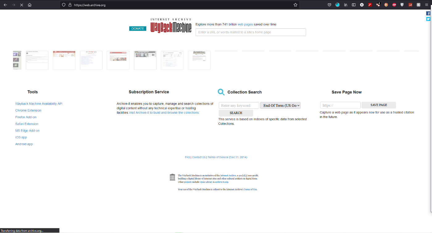
Task: Open the red chart graph extension
Action: click(x=410, y=5)
